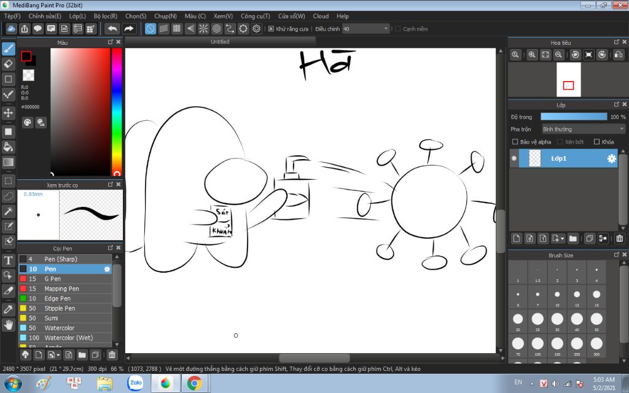The image size is (629, 393).
Task: Open Google Chrome from taskbar
Action: pos(194,383)
